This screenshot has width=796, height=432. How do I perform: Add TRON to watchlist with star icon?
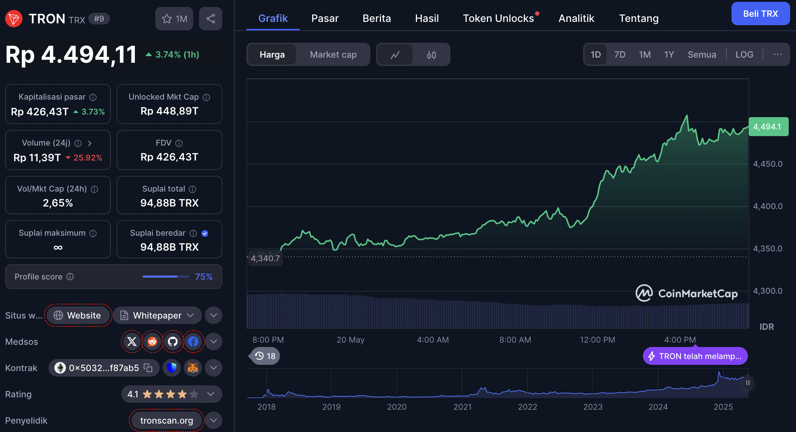click(174, 19)
